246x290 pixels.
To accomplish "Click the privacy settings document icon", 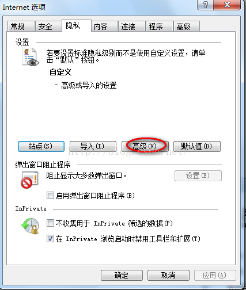I will (31, 57).
